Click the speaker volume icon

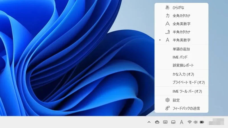click(196, 122)
